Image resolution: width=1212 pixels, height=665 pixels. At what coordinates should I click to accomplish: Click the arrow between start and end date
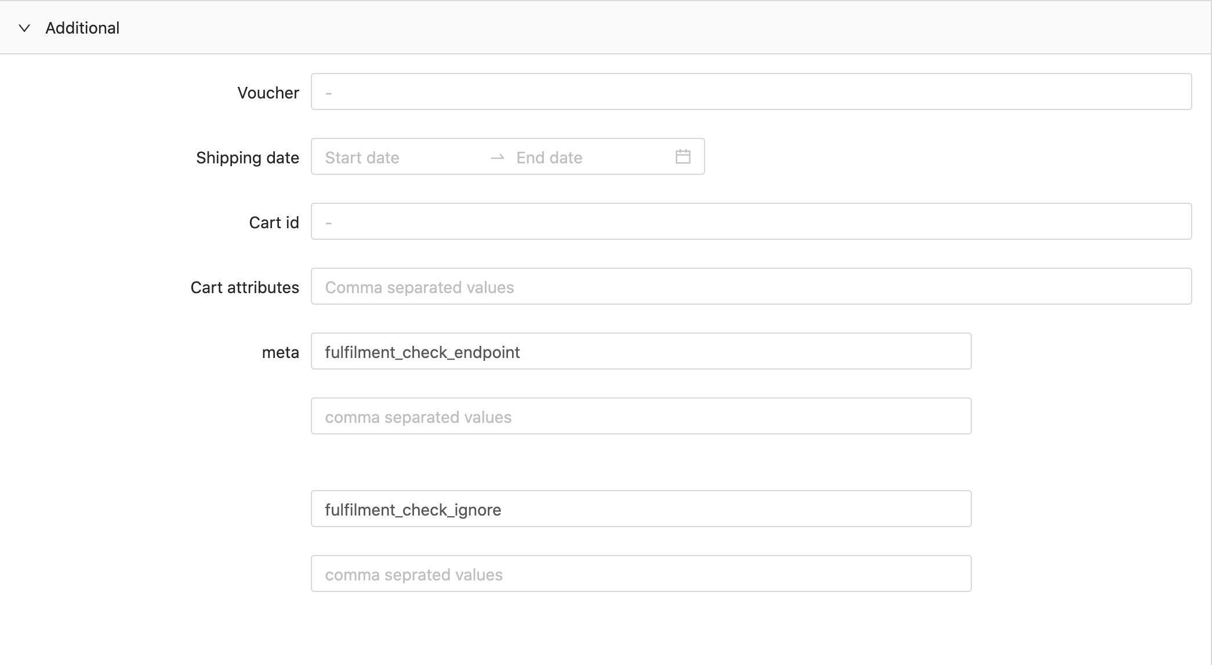(497, 158)
